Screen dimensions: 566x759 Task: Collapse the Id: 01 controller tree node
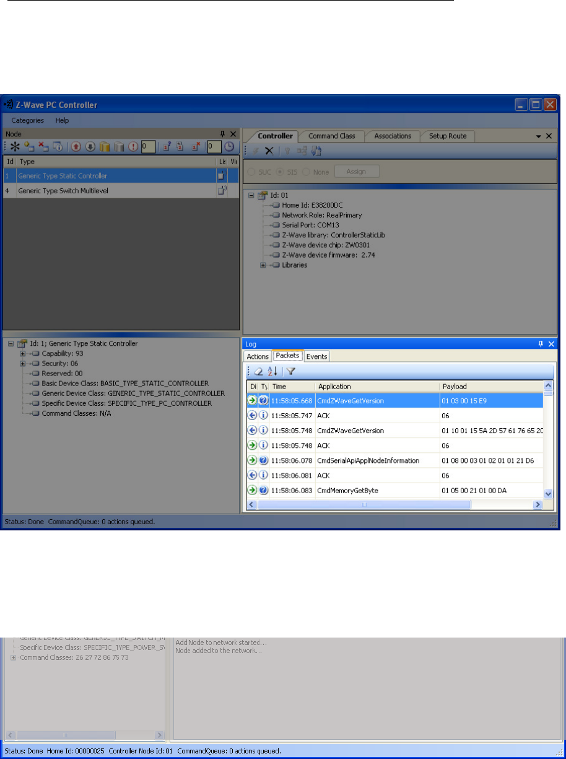(252, 195)
